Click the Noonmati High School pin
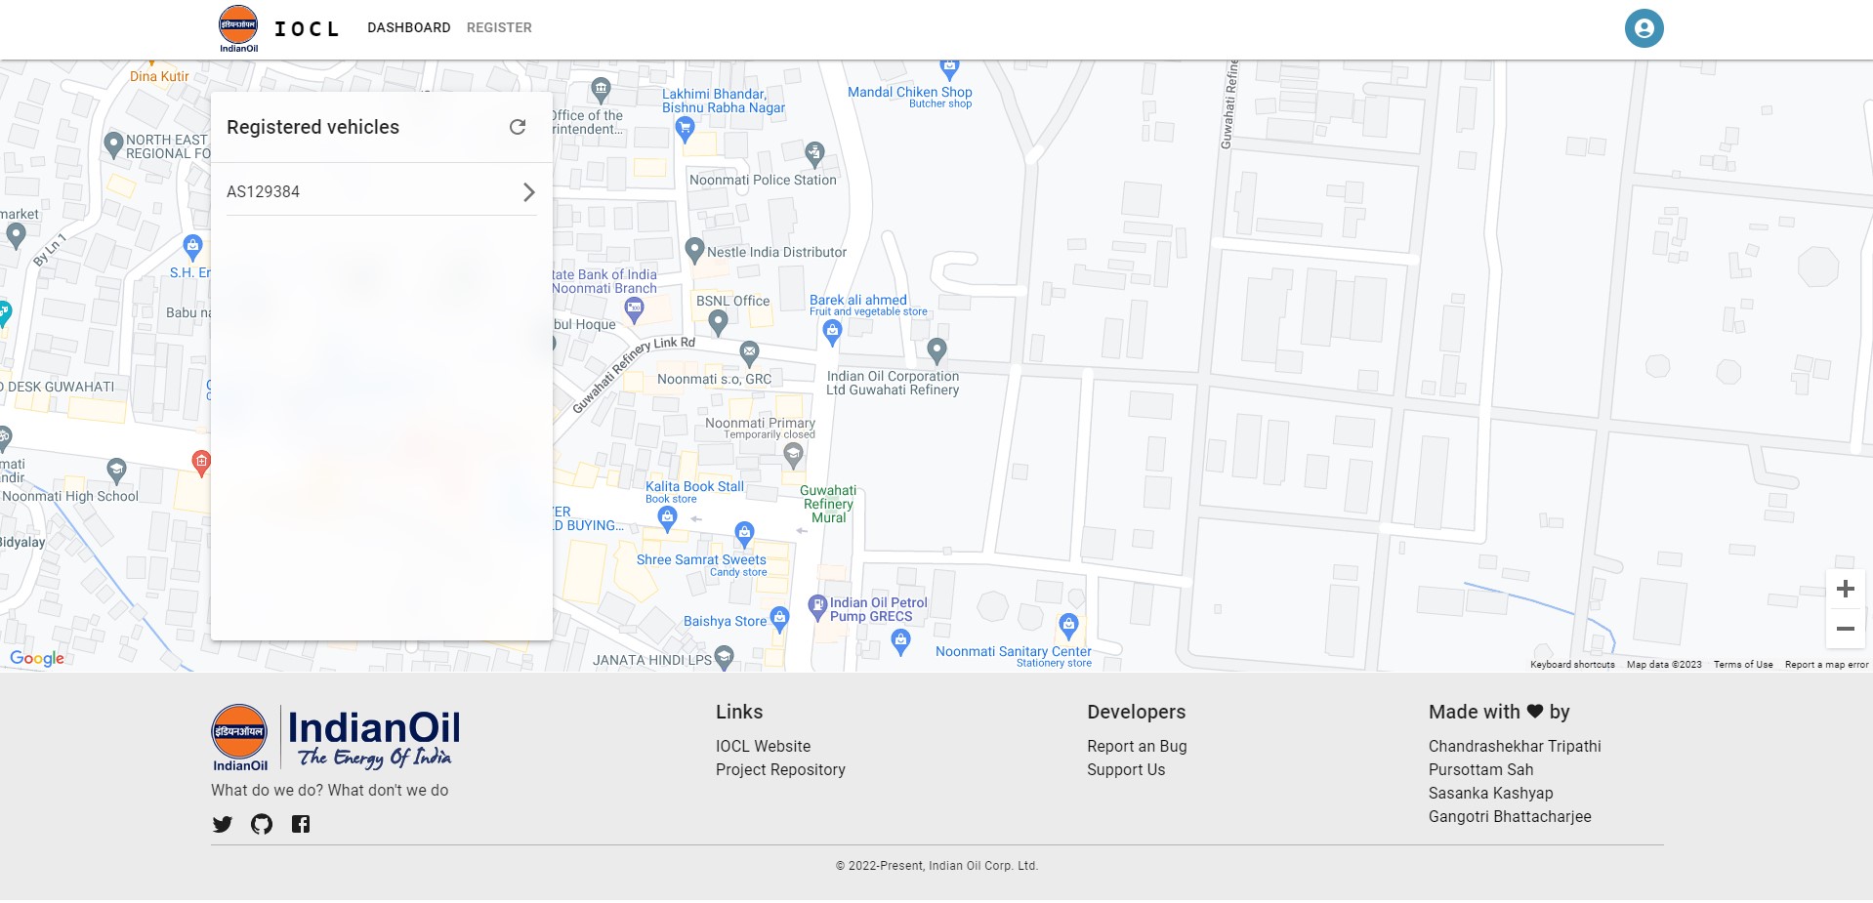The height and width of the screenshot is (903, 1873). pyautogui.click(x=117, y=472)
